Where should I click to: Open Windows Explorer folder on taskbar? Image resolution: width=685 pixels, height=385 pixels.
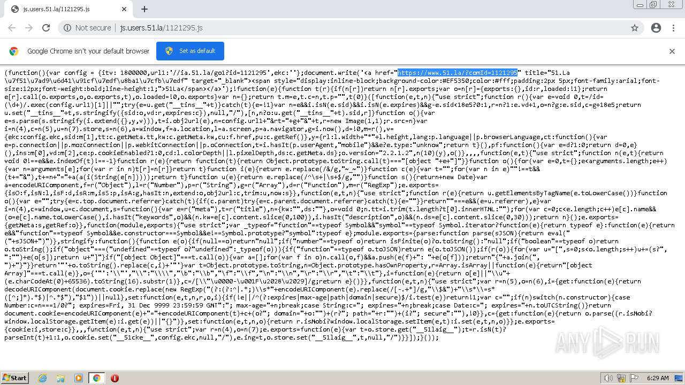point(60,378)
